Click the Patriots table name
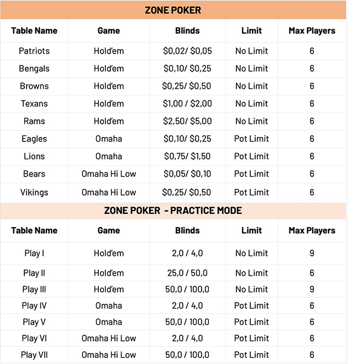 (x=34, y=51)
